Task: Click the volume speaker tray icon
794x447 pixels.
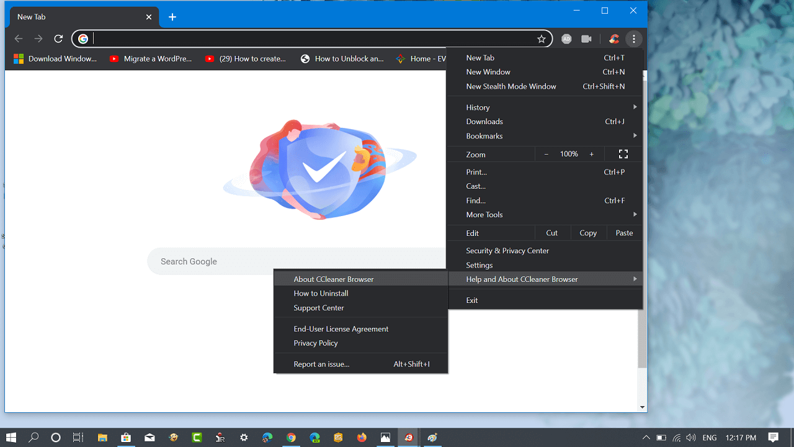Action: [691, 438]
